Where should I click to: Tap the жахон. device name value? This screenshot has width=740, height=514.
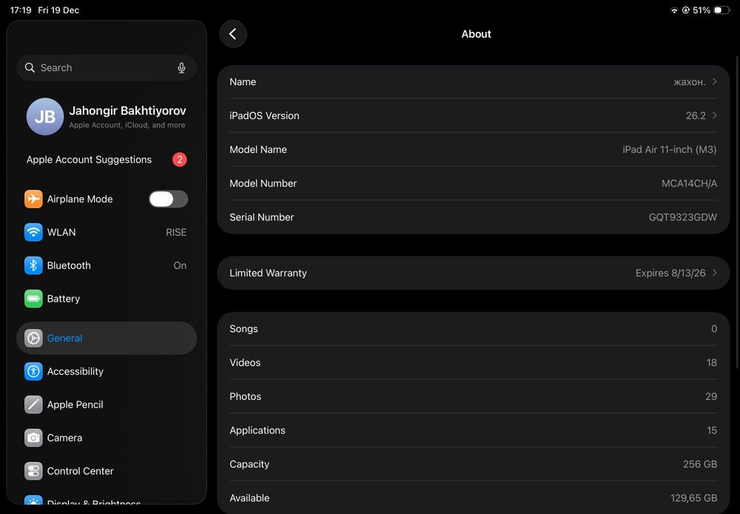pyautogui.click(x=690, y=82)
